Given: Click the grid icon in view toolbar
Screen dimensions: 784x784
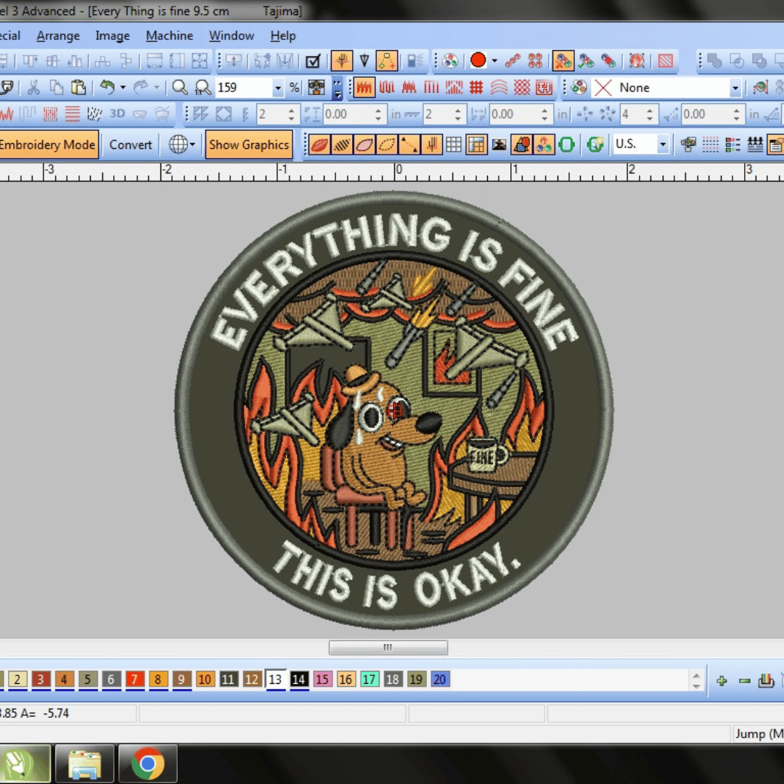Looking at the screenshot, I should pyautogui.click(x=454, y=144).
